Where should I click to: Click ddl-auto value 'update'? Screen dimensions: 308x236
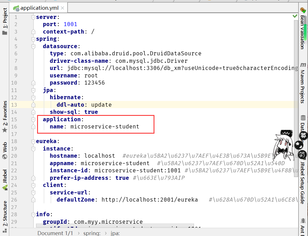(x=101, y=105)
